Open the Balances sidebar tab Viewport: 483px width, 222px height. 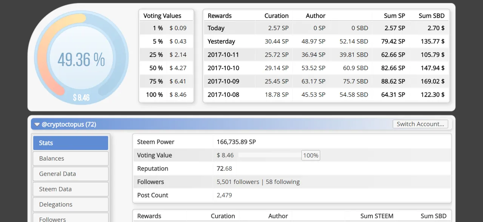click(x=71, y=158)
